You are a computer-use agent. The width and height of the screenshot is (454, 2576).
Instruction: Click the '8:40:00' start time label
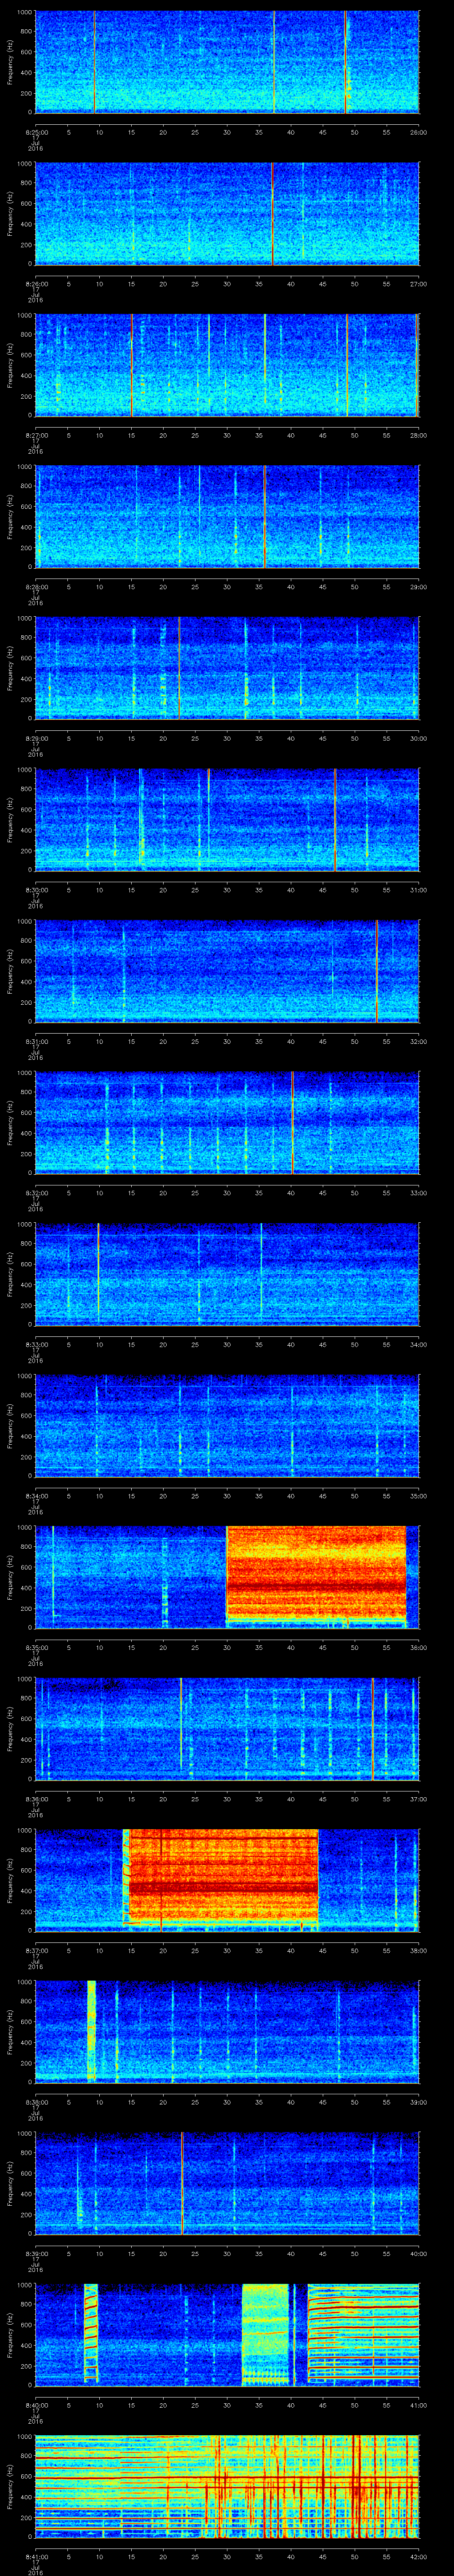tap(36, 2405)
